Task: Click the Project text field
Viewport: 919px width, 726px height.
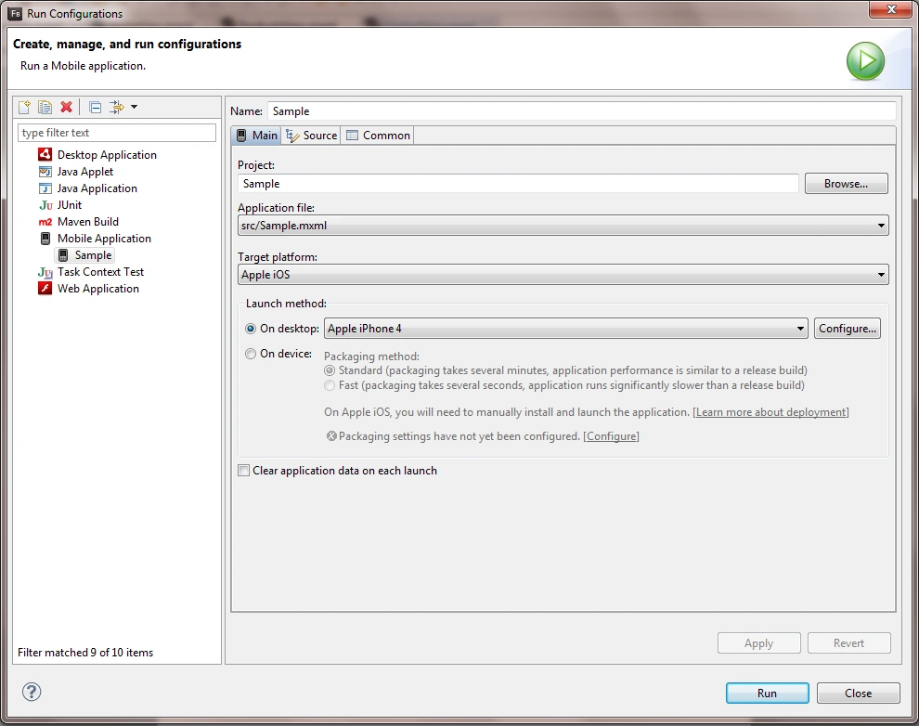Action: 518,184
